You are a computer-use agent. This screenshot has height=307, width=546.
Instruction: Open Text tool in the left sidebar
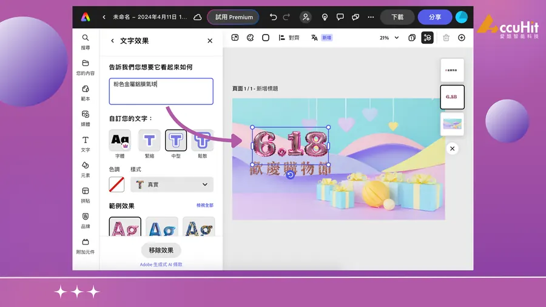point(86,144)
